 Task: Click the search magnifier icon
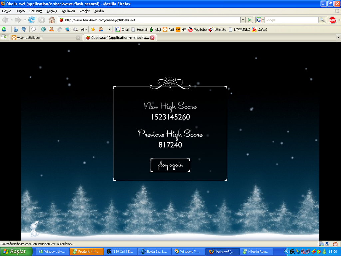pyautogui.click(x=322, y=20)
